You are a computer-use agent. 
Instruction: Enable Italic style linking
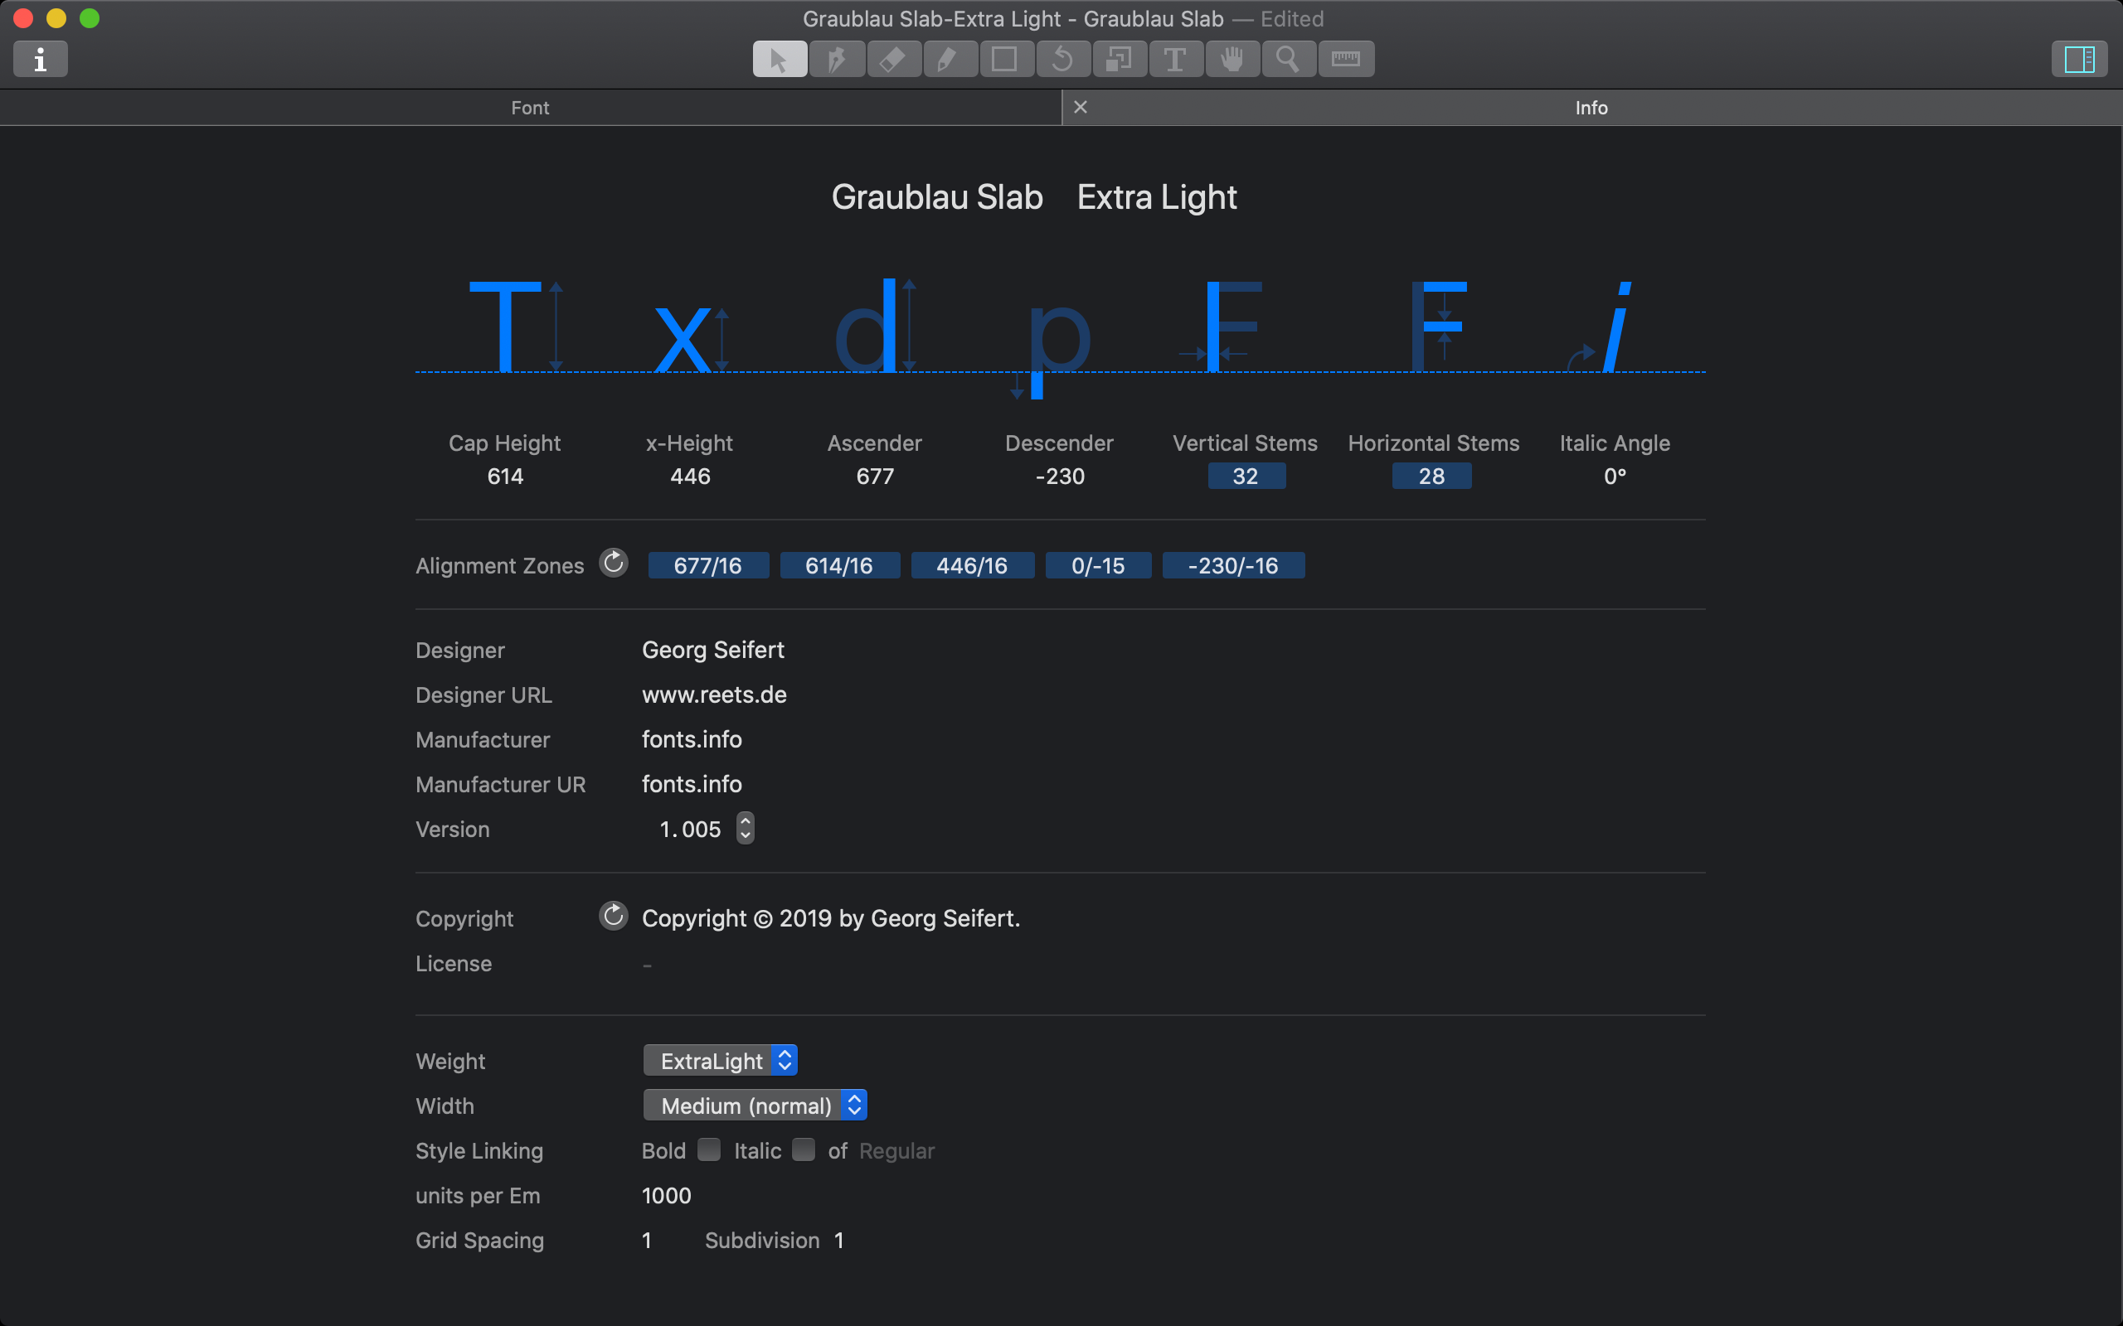pyautogui.click(x=803, y=1149)
